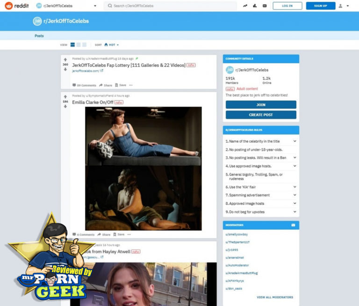Expand the user account dropdown menu
This screenshot has width=359, height=306.
[343, 6]
